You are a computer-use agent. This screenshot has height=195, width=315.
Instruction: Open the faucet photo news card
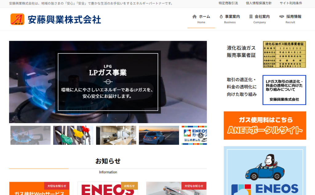click(x=176, y=188)
